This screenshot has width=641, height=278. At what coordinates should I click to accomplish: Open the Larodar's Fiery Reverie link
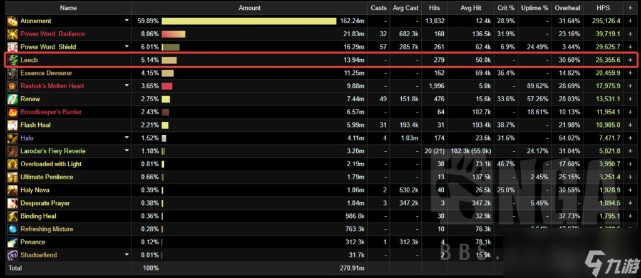[x=53, y=151]
